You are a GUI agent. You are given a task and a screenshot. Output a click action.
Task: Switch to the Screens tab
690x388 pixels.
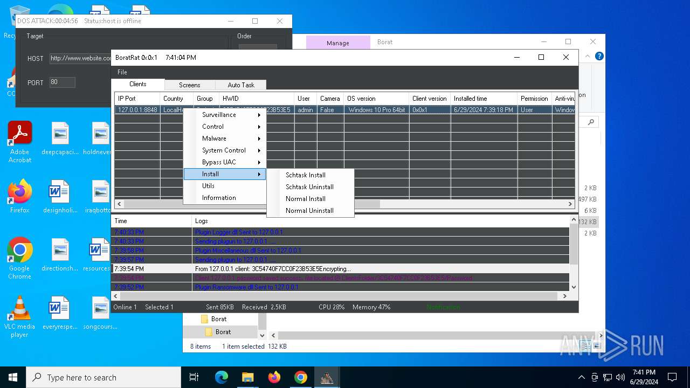click(190, 85)
